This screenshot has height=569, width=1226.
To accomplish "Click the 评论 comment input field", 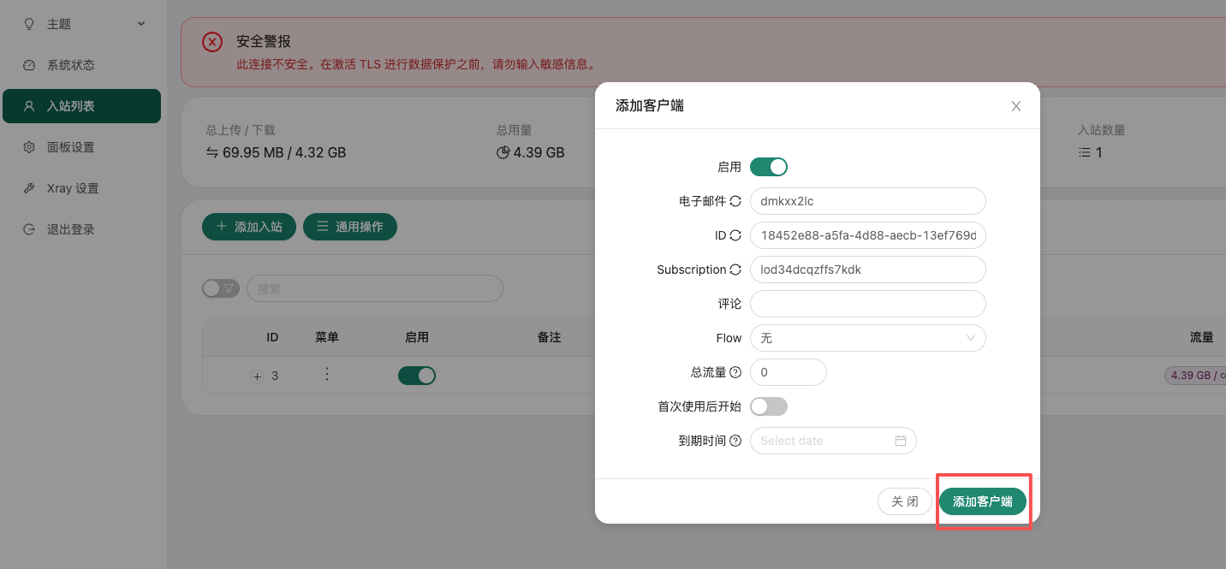I will point(867,304).
